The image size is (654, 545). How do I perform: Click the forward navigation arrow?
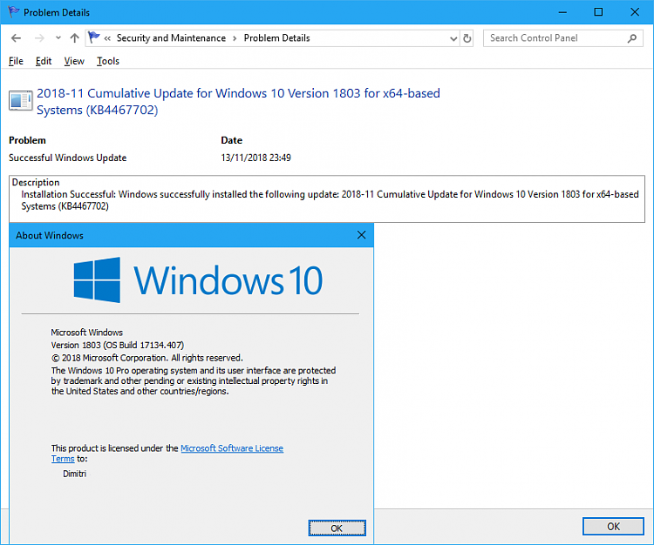click(39, 38)
